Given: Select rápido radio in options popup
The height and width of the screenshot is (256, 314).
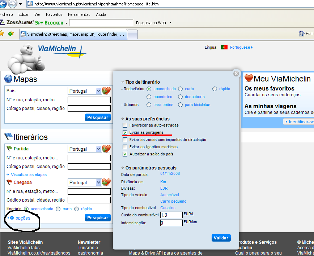Looking at the screenshot, I should point(215,89).
